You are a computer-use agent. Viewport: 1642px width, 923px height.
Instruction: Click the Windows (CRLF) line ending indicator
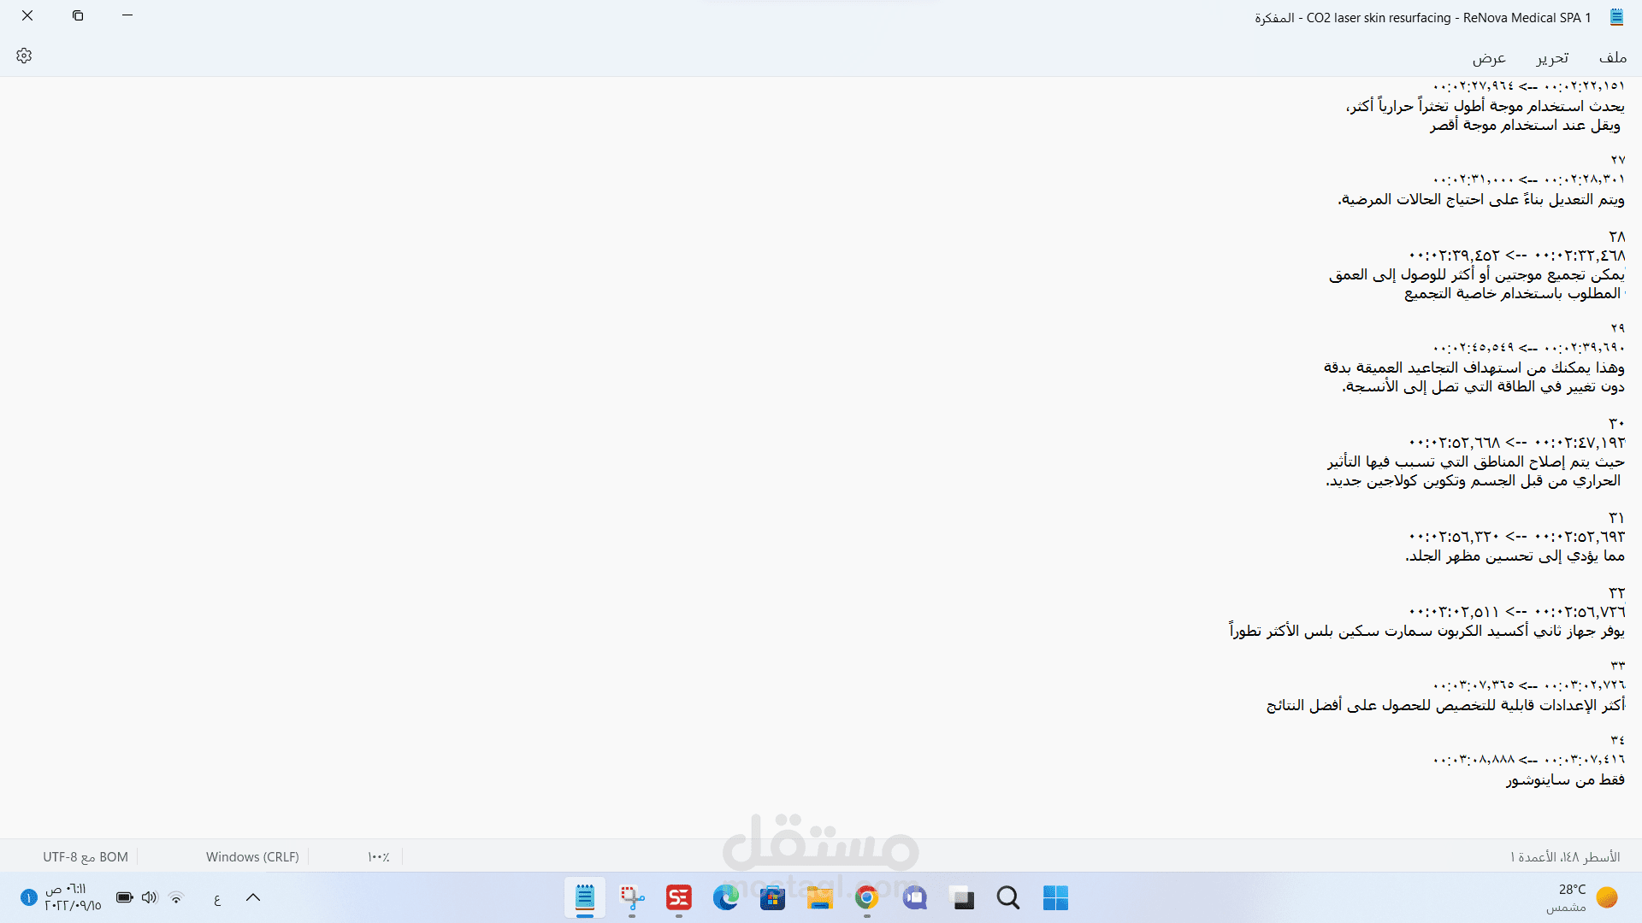252,857
